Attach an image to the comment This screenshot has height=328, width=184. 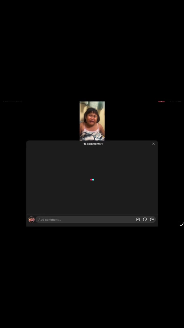(x=138, y=220)
